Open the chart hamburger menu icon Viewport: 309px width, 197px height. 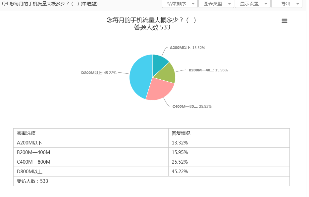[x=284, y=21]
